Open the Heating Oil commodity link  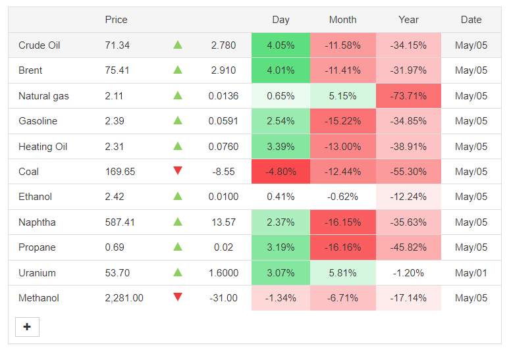click(43, 147)
